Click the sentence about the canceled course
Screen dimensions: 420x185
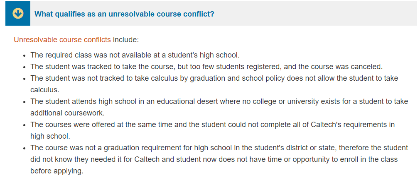206,67
